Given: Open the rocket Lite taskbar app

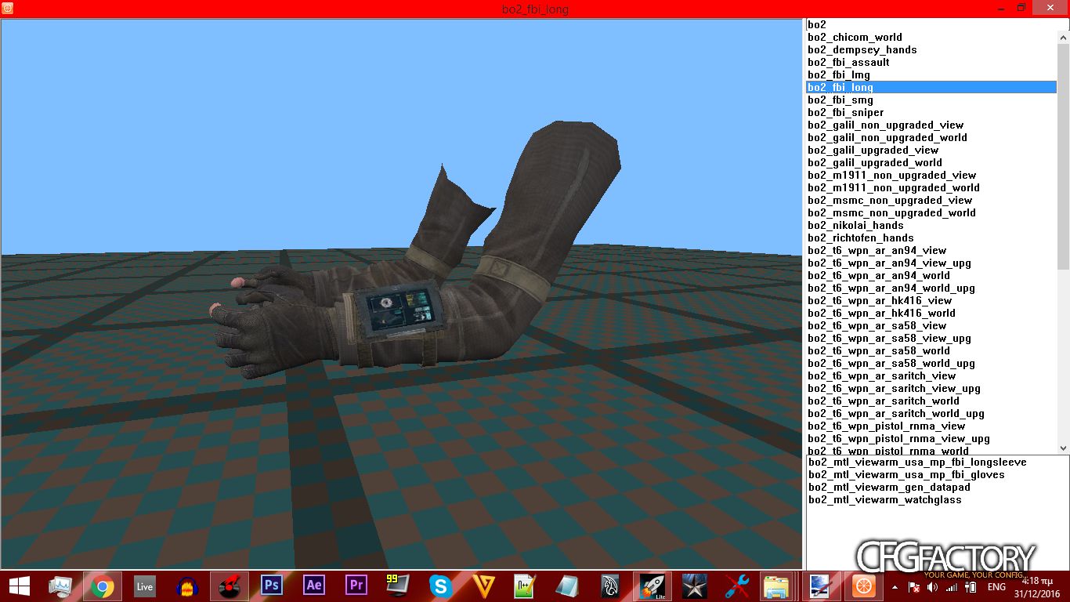Looking at the screenshot, I should pos(652,586).
